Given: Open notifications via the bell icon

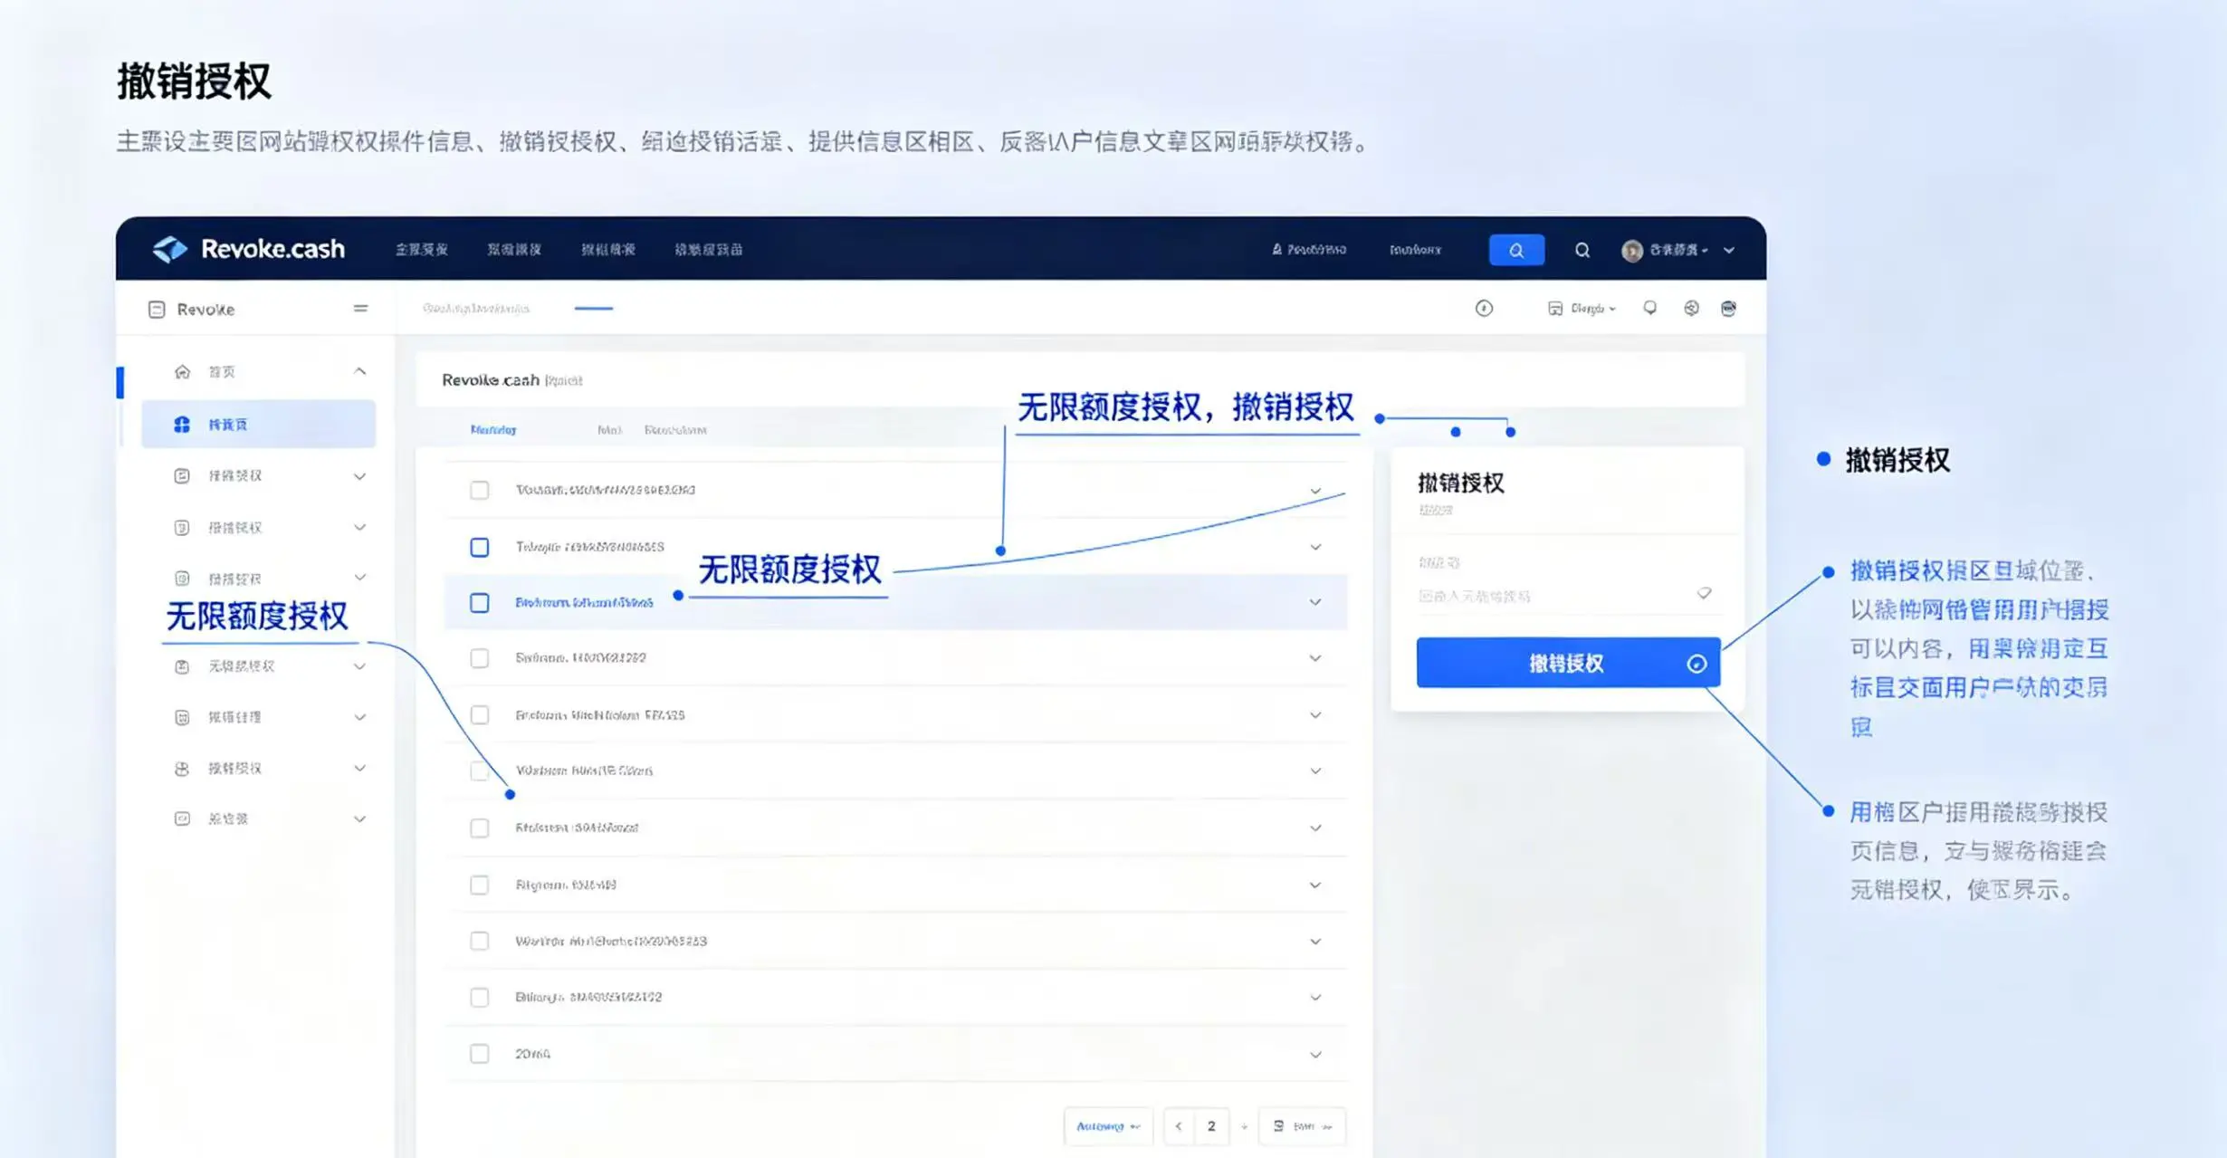Looking at the screenshot, I should tap(1650, 308).
